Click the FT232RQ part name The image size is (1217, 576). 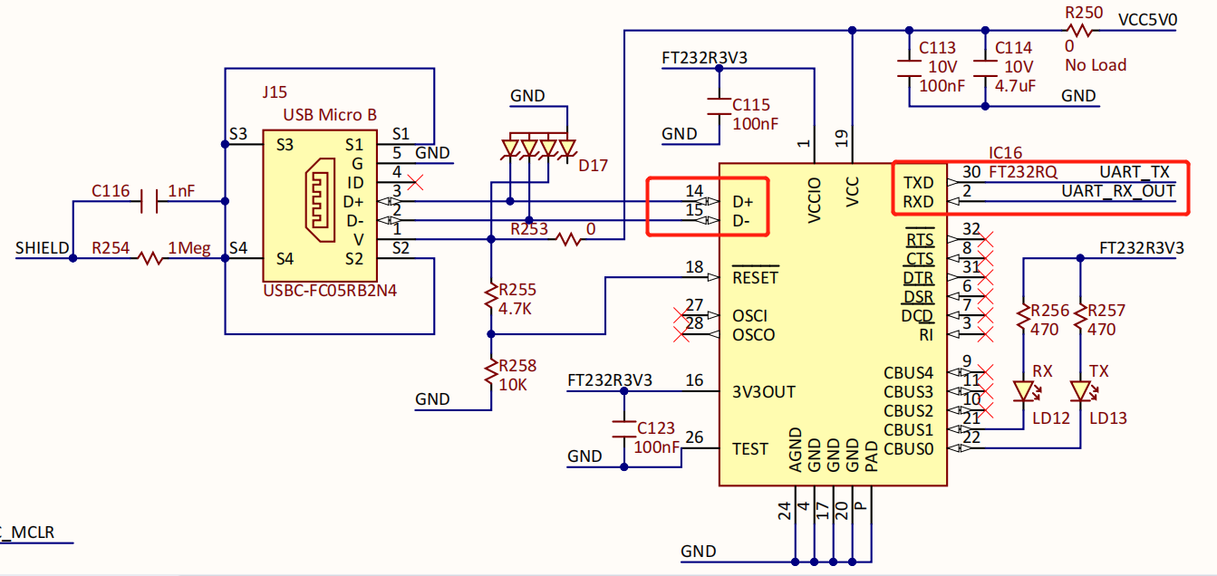1022,172
